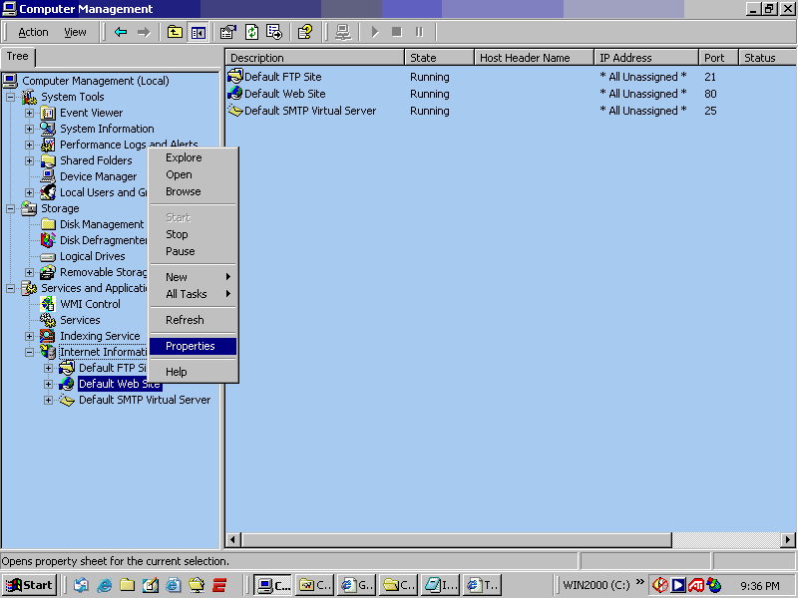Sort by the Host Header Name column

[535, 58]
